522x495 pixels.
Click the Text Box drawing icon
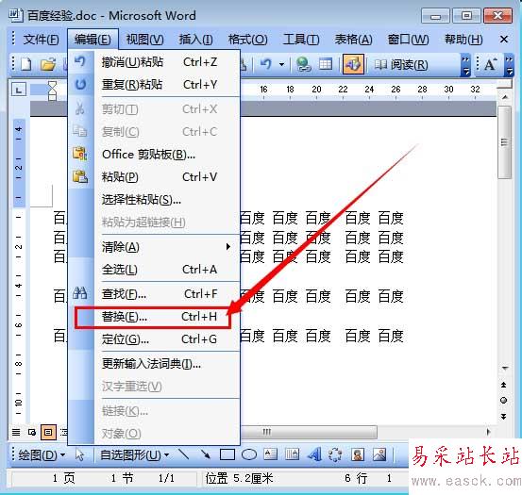click(270, 454)
